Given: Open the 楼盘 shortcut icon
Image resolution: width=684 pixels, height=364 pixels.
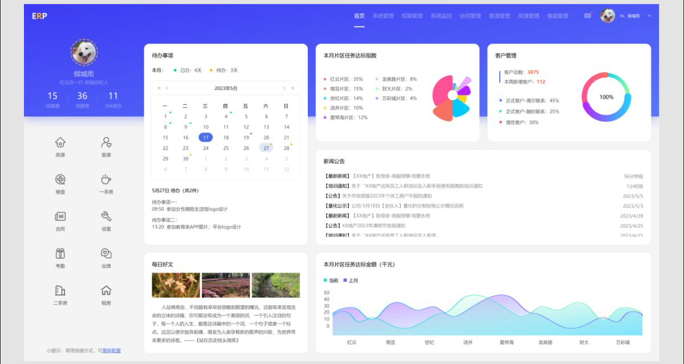Looking at the screenshot, I should pyautogui.click(x=60, y=179).
